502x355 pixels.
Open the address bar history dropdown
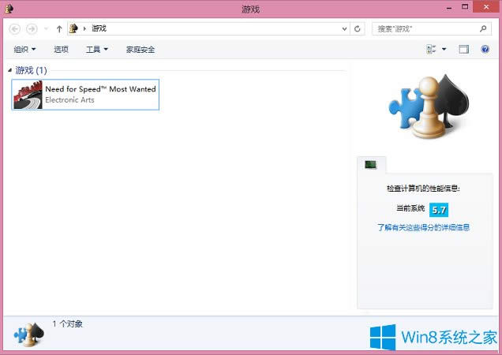click(344, 28)
